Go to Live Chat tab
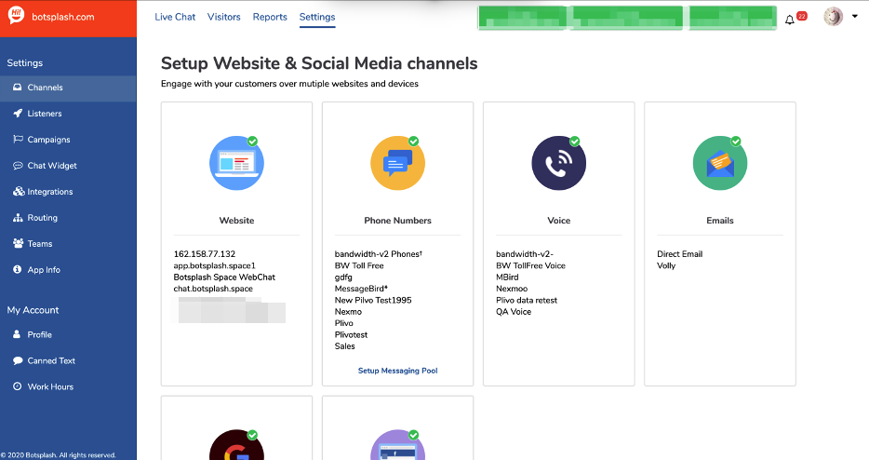The image size is (869, 460). [175, 17]
